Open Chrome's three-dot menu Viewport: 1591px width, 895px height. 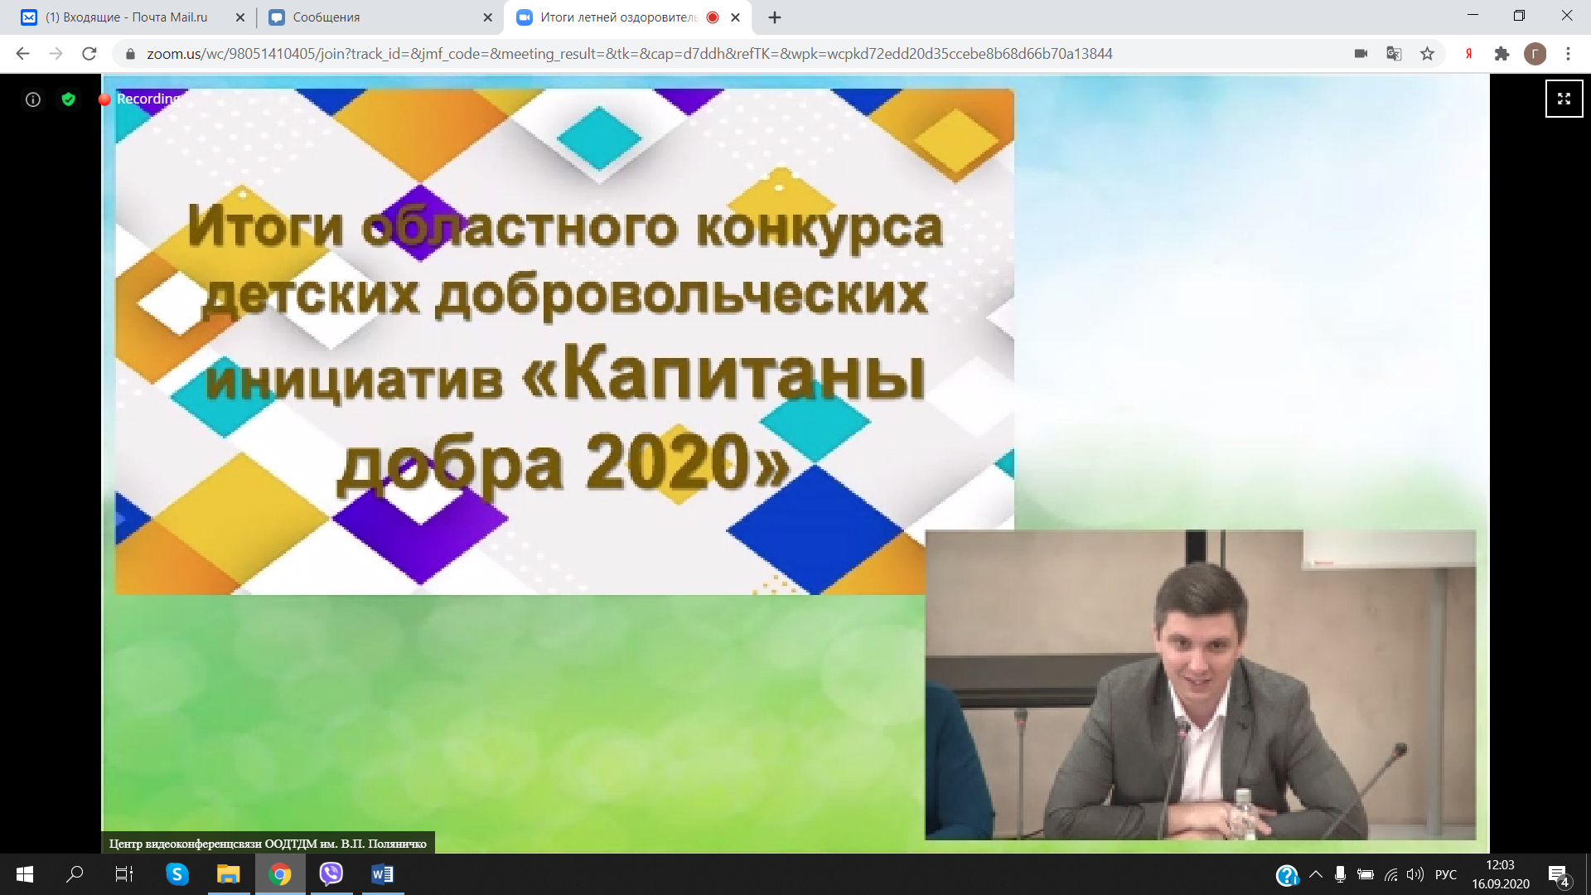pyautogui.click(x=1568, y=54)
